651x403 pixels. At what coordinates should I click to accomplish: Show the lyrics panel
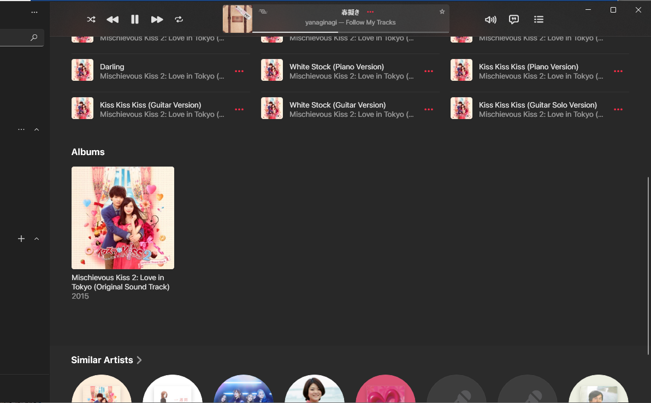click(x=514, y=20)
